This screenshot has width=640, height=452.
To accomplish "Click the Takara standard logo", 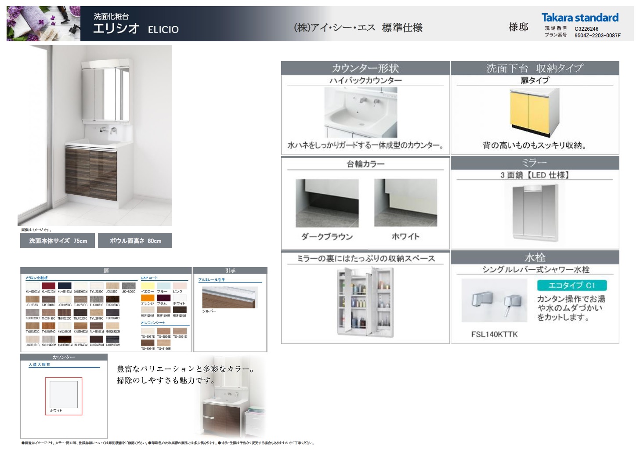I will [x=580, y=18].
